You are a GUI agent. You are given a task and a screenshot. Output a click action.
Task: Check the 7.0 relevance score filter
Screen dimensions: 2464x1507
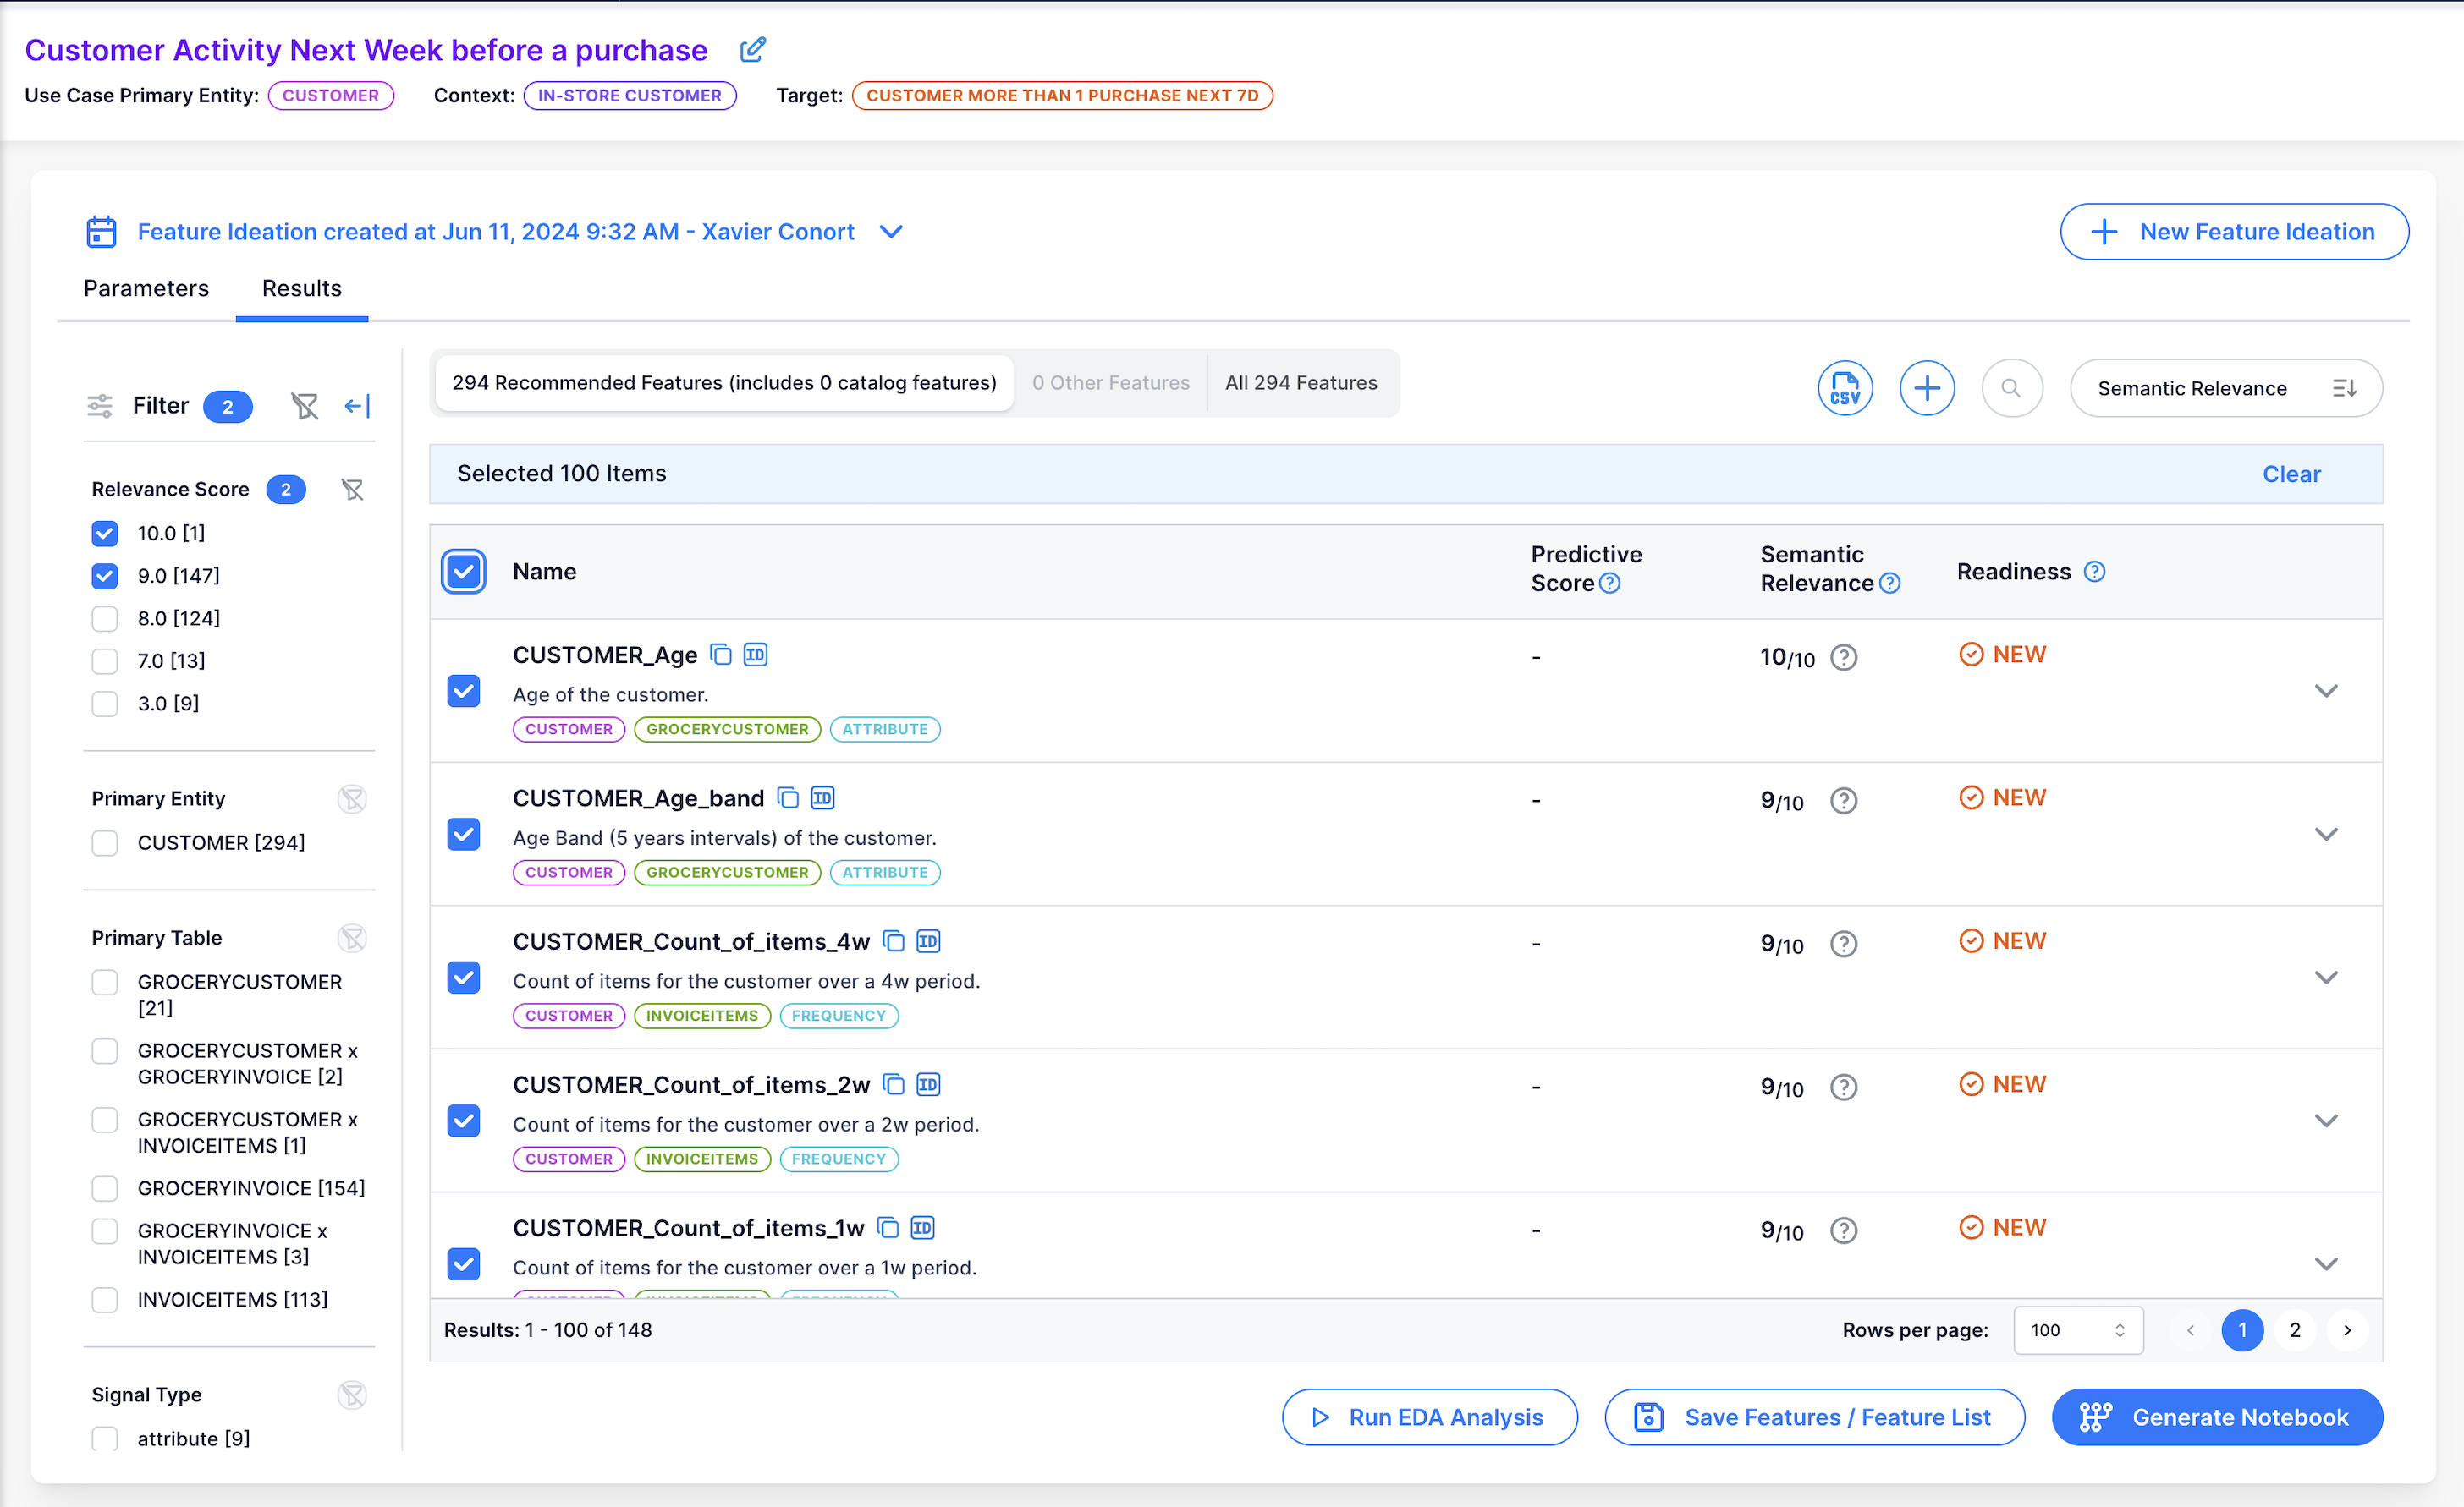tap(104, 660)
